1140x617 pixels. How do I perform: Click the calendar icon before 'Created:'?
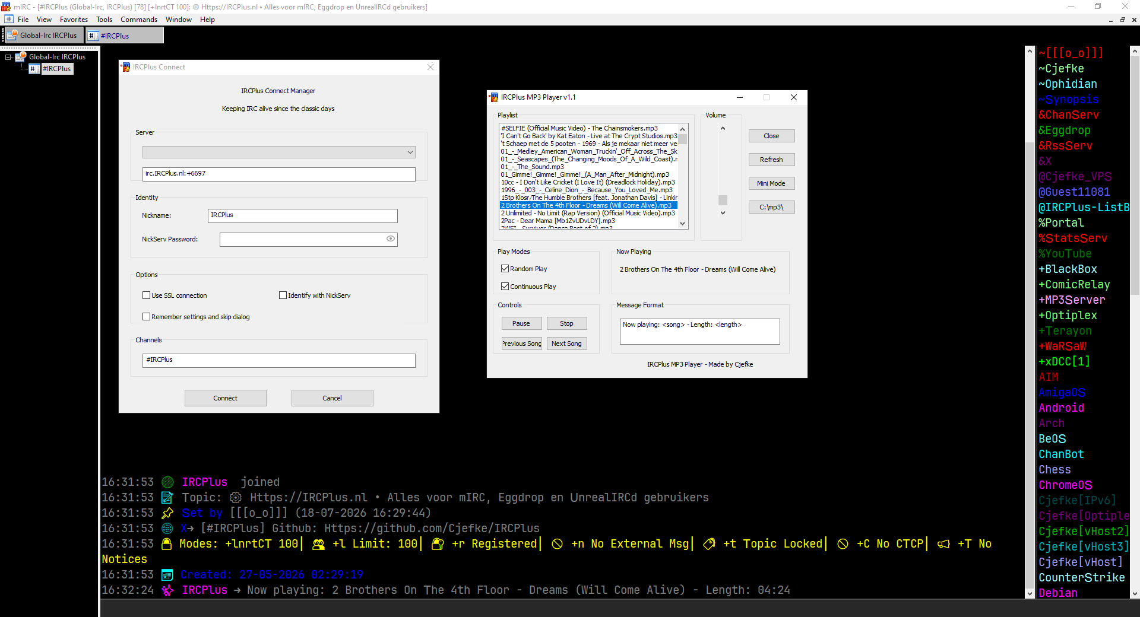point(168,575)
